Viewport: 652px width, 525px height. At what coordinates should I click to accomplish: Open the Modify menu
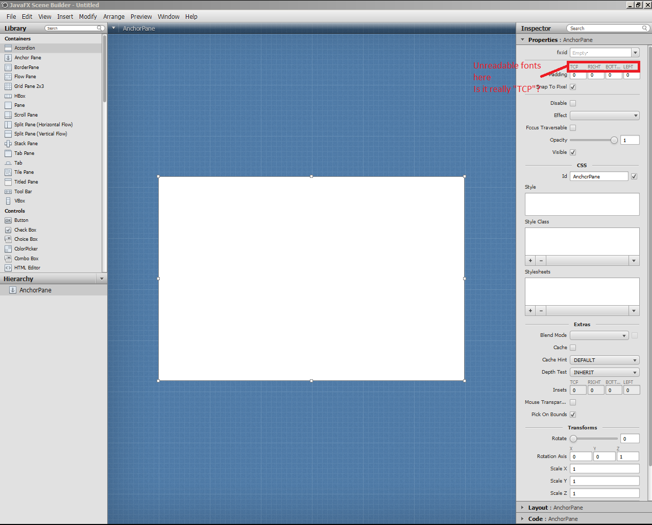88,17
